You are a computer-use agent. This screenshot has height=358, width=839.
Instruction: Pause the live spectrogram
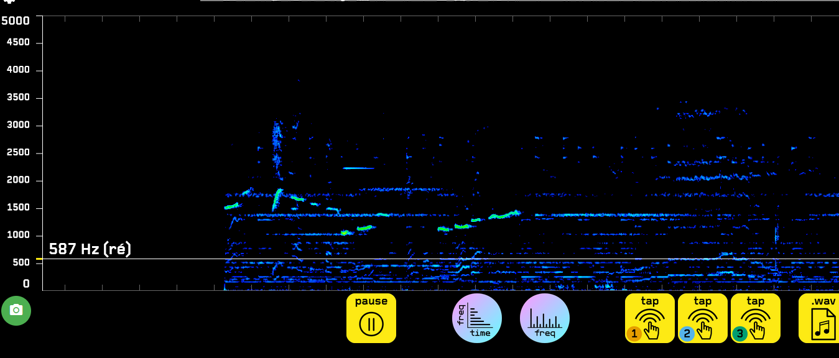click(x=371, y=318)
